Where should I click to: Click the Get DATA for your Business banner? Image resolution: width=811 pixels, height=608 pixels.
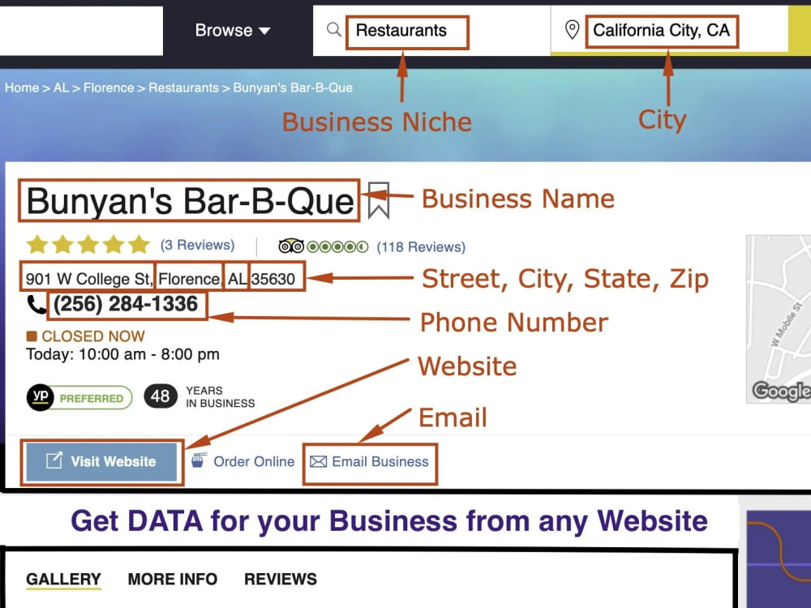389,520
